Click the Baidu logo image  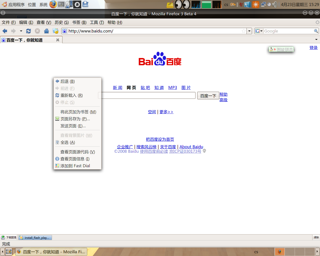(x=160, y=59)
